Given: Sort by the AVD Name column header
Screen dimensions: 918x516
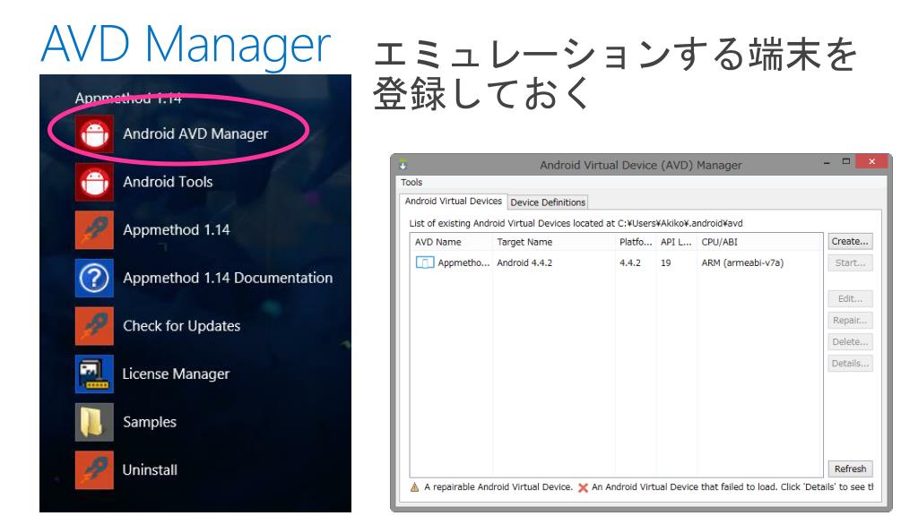Looking at the screenshot, I should [452, 242].
